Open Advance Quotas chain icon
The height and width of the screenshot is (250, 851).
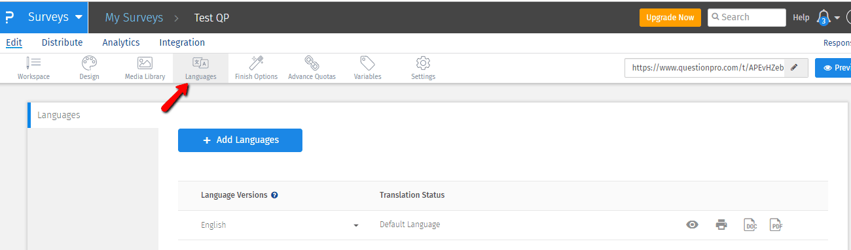(x=312, y=63)
